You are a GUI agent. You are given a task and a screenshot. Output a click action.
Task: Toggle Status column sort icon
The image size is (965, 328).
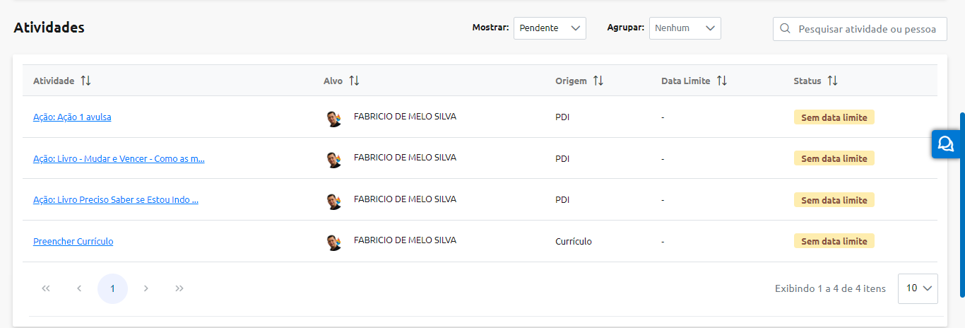pyautogui.click(x=832, y=81)
